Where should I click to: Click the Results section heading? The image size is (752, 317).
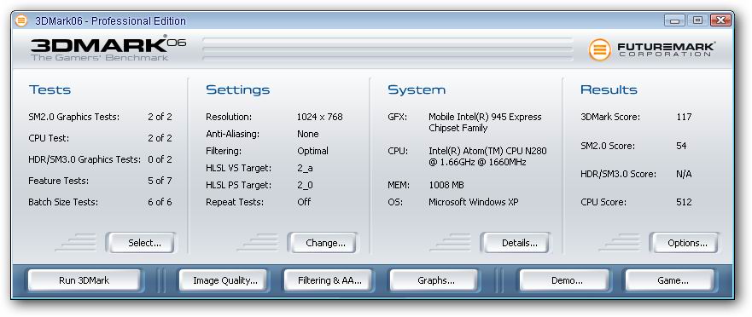(x=609, y=89)
